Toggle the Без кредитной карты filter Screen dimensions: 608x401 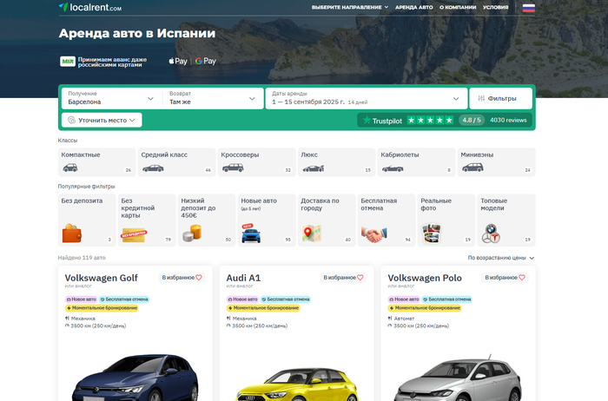[x=147, y=220]
